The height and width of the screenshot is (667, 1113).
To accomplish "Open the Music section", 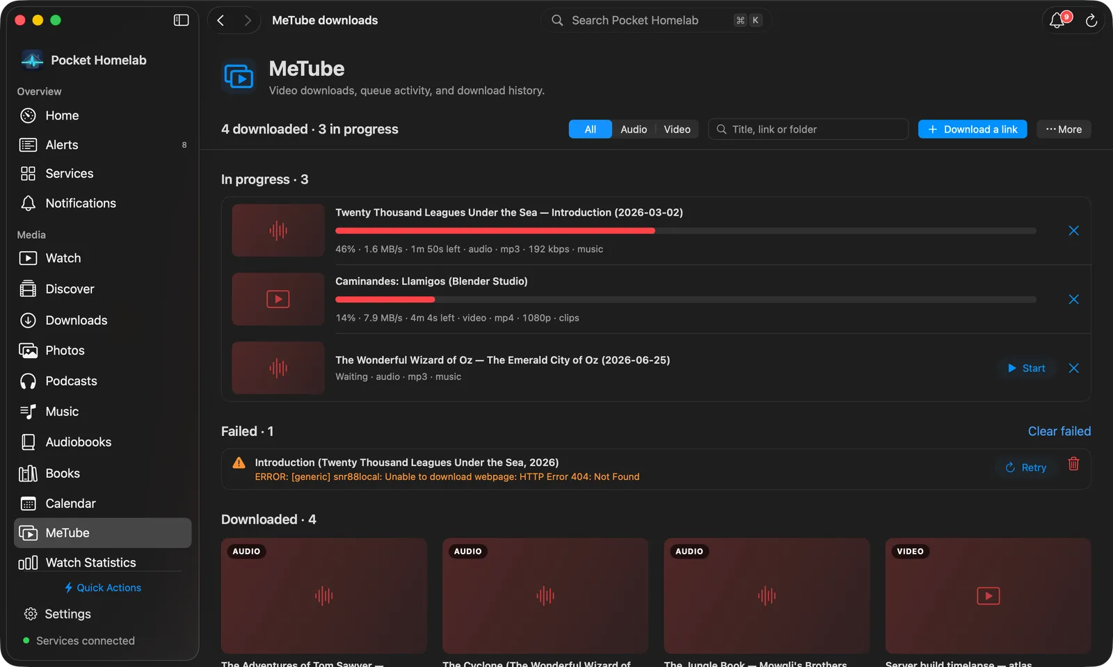I will click(102, 412).
